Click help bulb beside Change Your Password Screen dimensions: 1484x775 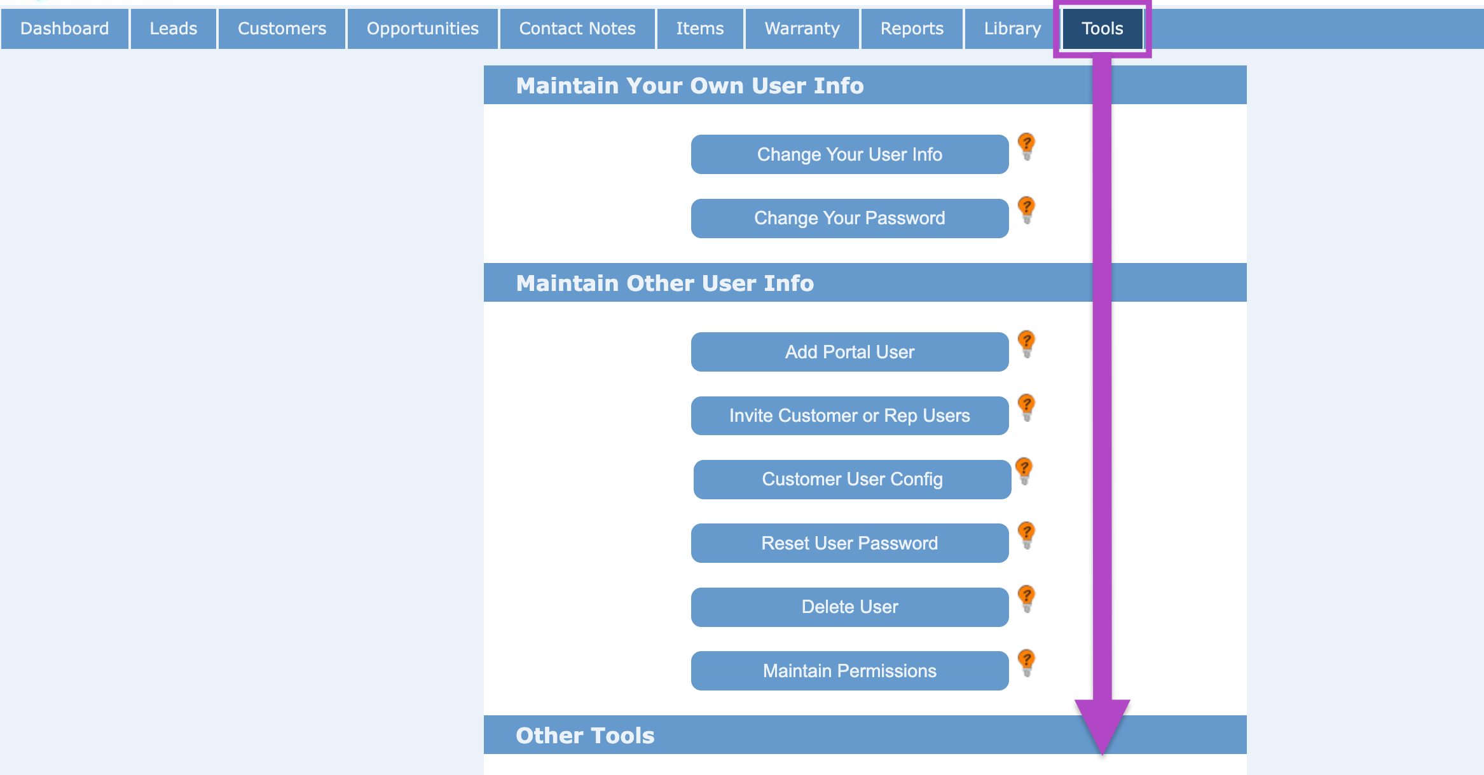[x=1026, y=209]
